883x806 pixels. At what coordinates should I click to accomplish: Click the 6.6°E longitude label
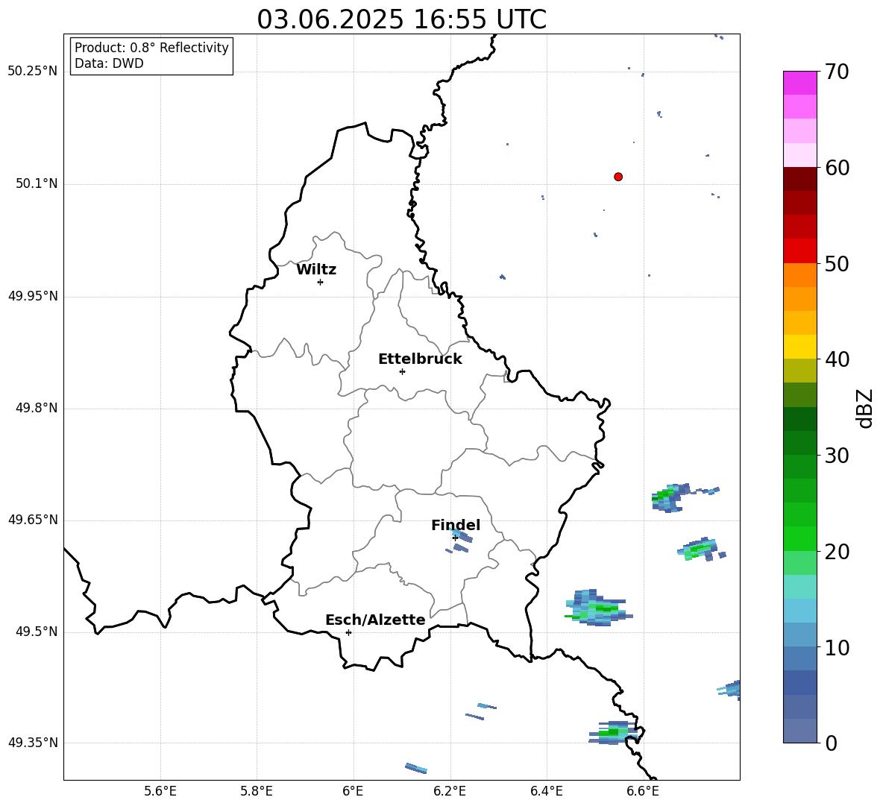tap(643, 791)
